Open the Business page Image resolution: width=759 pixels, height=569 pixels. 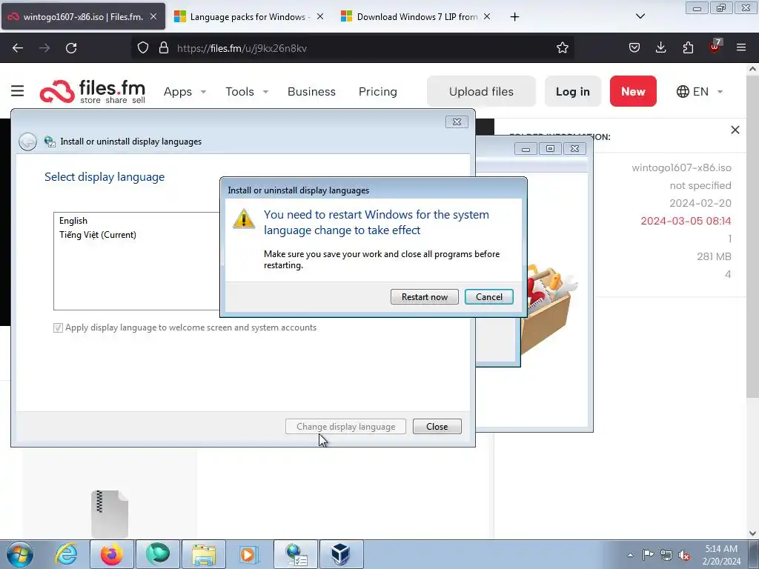pos(311,91)
